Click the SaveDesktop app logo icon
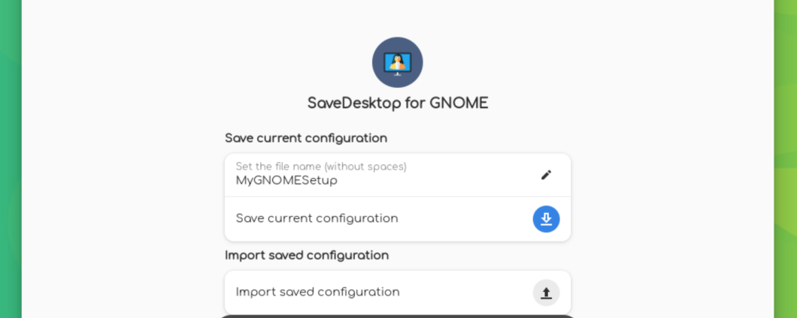Image resolution: width=797 pixels, height=318 pixels. (x=397, y=62)
